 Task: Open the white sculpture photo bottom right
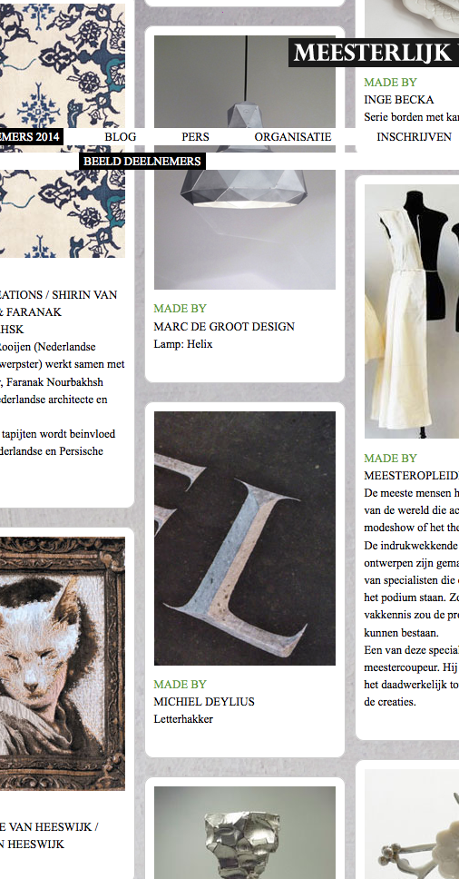click(412, 825)
